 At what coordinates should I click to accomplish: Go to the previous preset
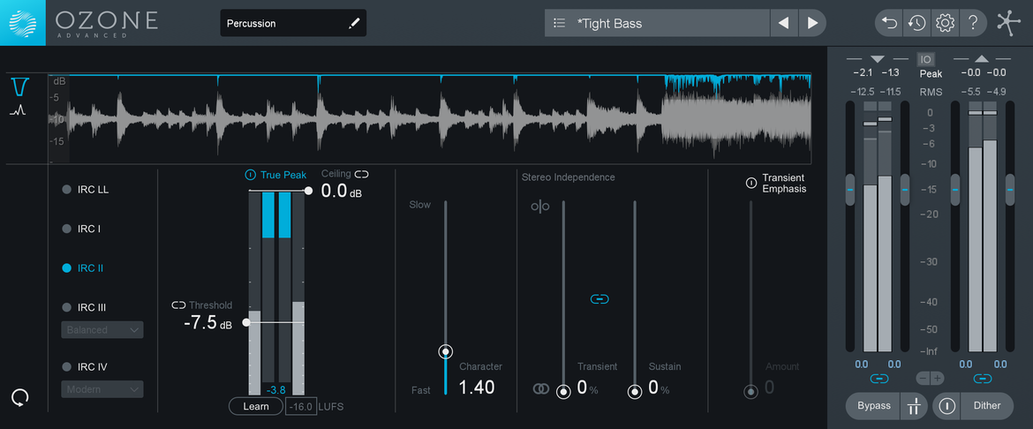coord(783,23)
